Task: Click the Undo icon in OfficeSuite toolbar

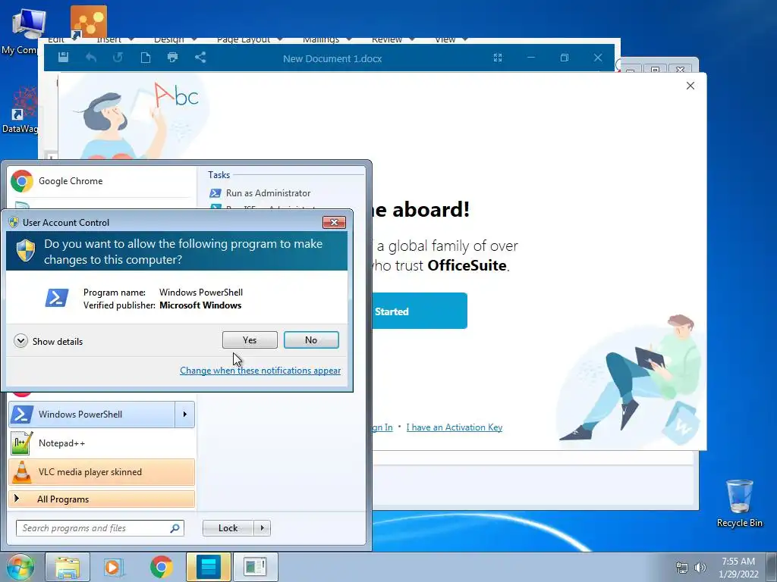Action: point(91,58)
